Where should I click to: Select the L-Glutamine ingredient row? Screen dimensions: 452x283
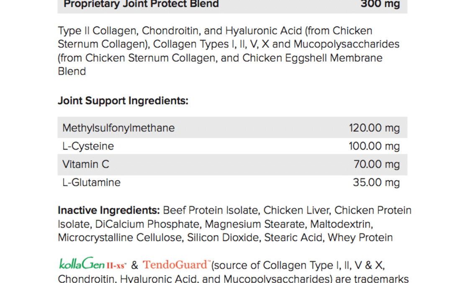pos(232,182)
